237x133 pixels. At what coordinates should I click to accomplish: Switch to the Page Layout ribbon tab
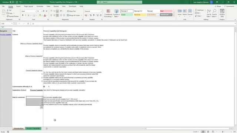(x=29, y=6)
